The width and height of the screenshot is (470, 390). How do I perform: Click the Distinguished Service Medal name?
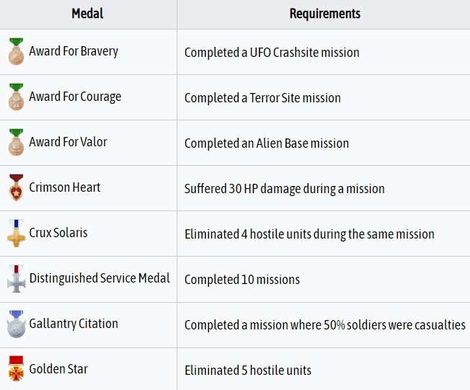[x=99, y=278]
